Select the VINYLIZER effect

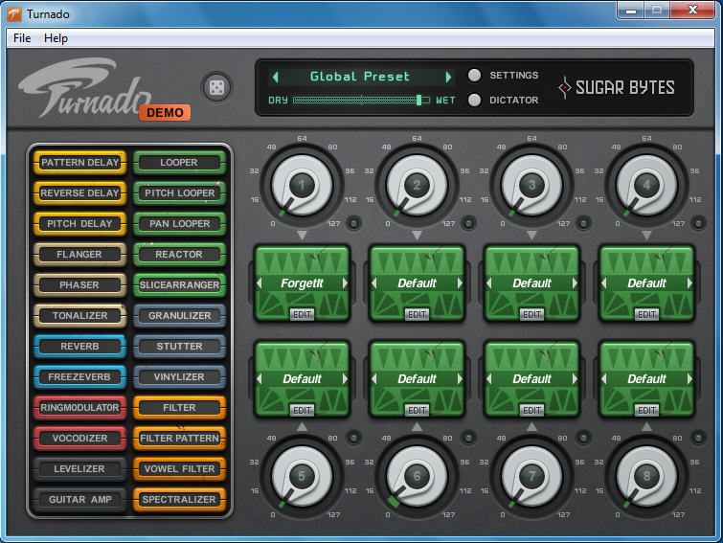coord(179,377)
